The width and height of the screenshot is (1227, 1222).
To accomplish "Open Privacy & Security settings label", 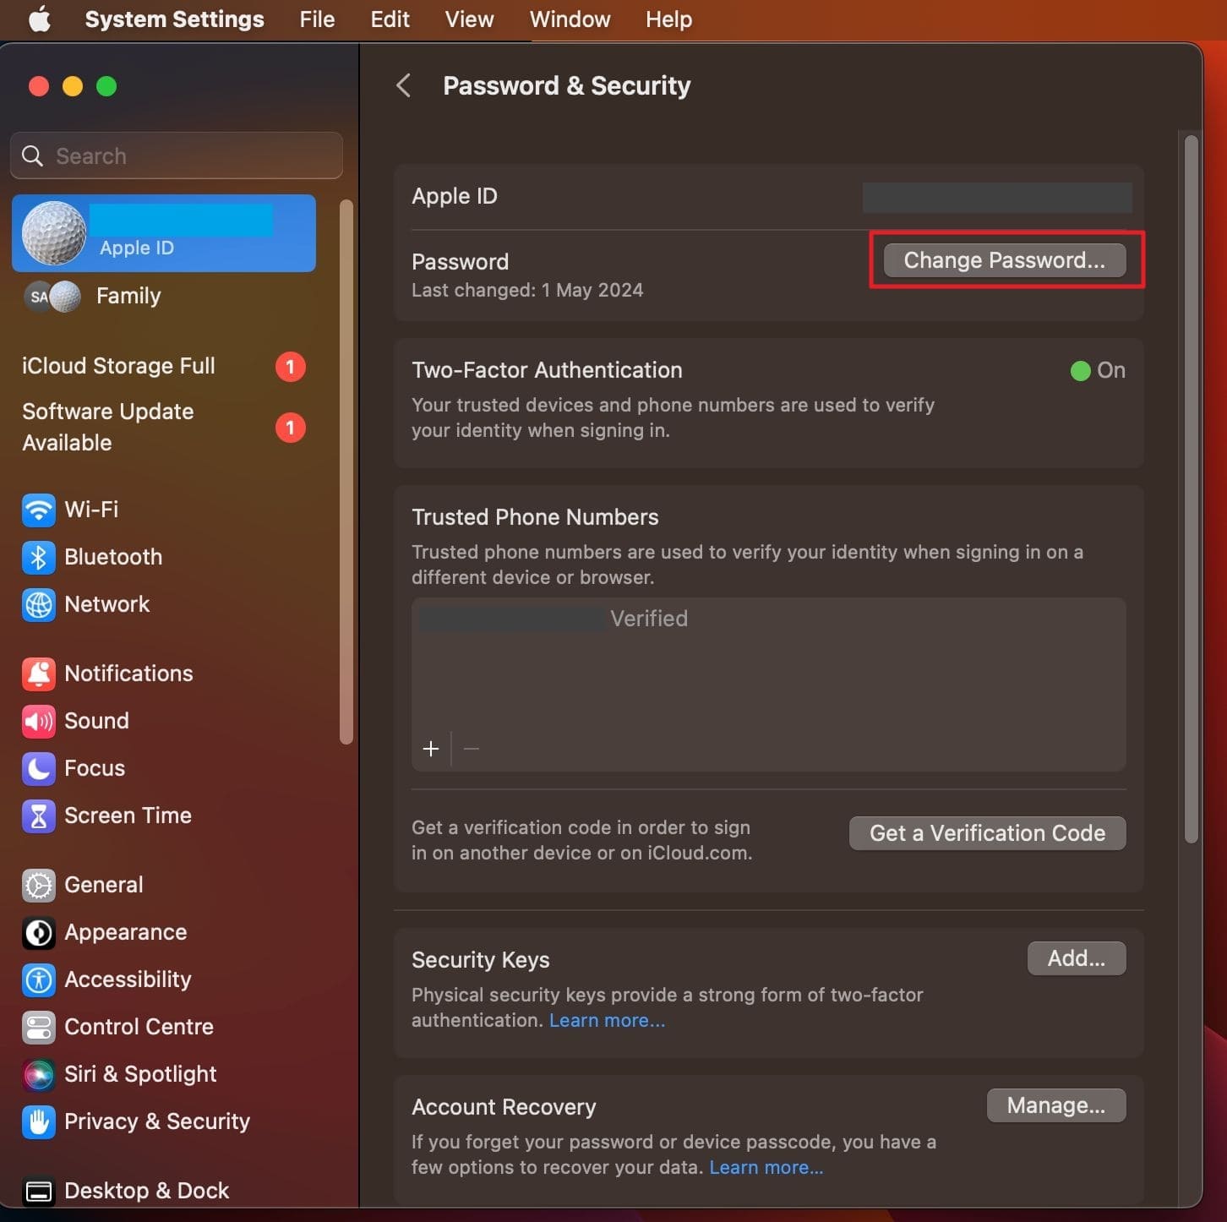I will pyautogui.click(x=157, y=1121).
